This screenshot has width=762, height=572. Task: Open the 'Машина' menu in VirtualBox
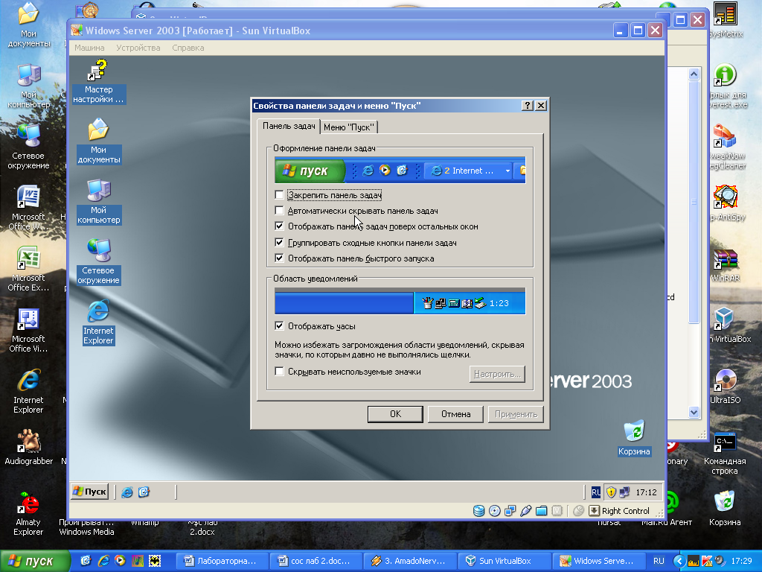[89, 48]
